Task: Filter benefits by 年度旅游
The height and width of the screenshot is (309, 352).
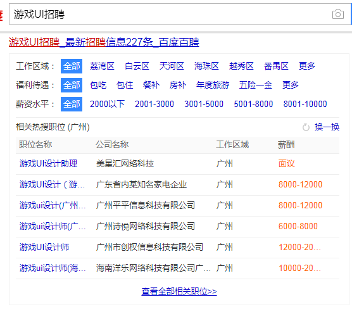Action: (213, 85)
